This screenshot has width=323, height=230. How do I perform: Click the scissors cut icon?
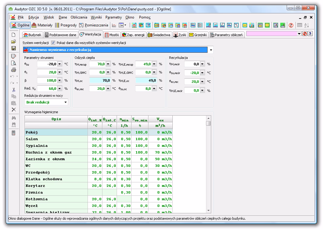[13, 90]
